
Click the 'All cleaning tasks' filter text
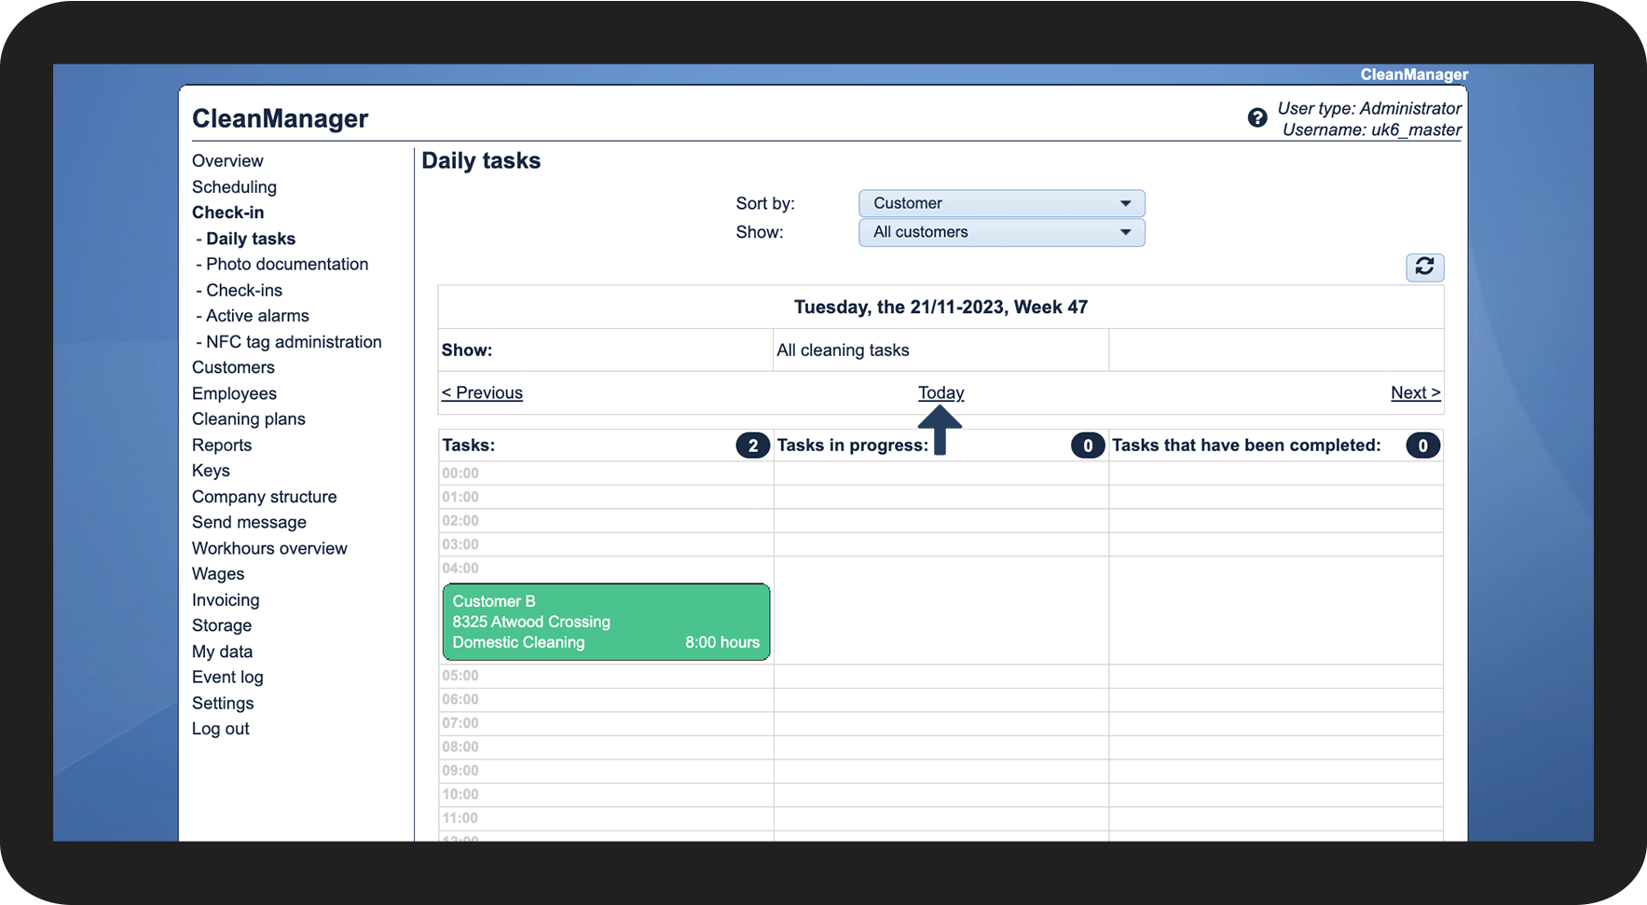[x=843, y=350]
